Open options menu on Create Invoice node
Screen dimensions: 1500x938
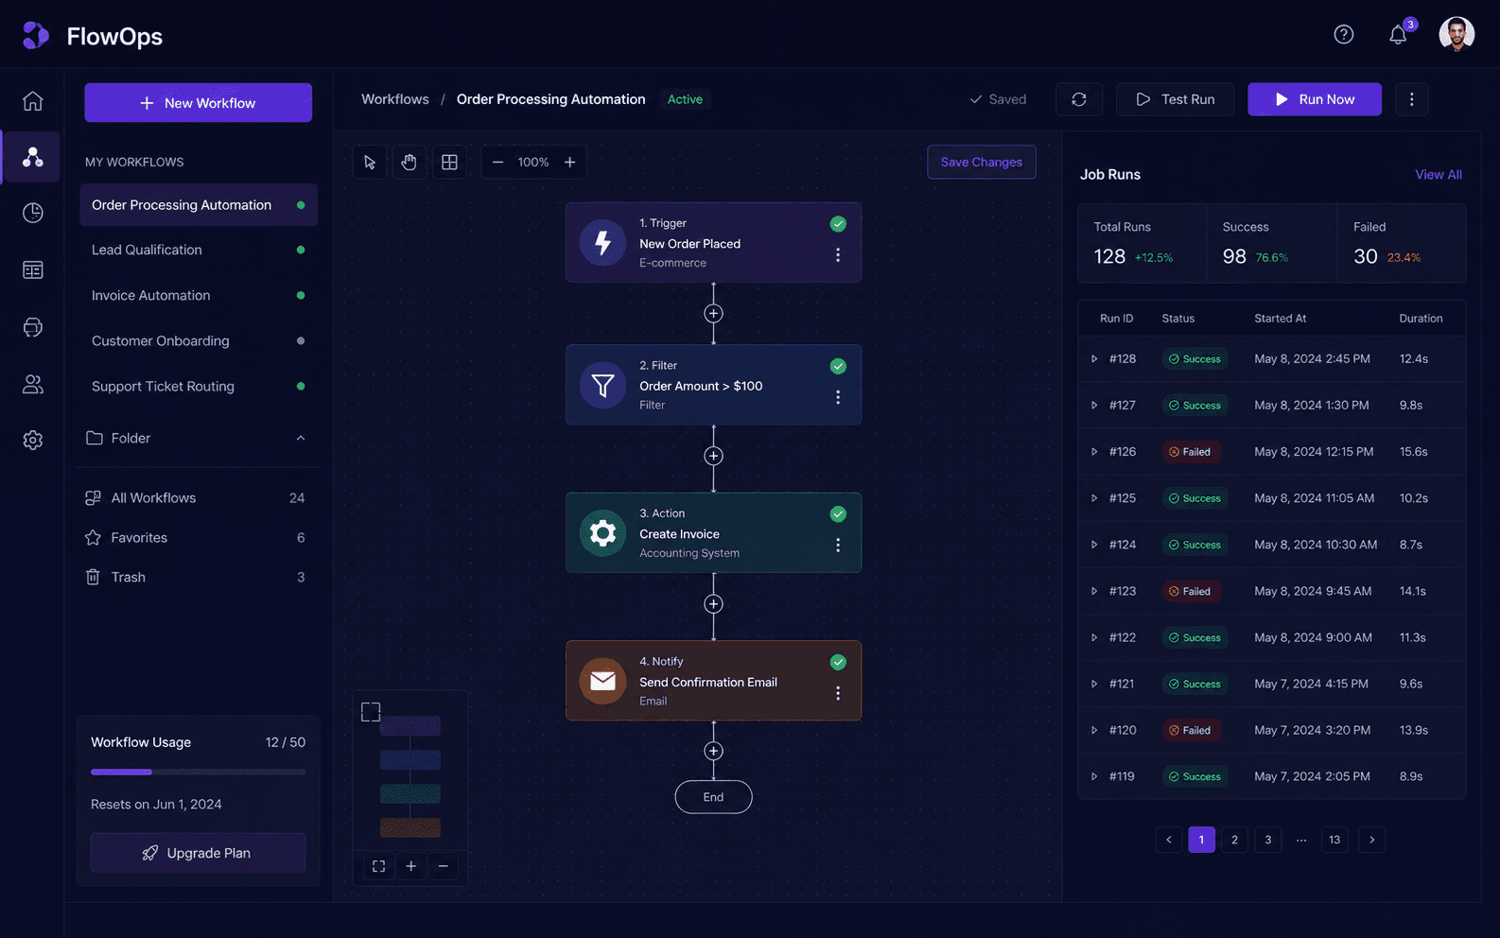click(x=837, y=546)
